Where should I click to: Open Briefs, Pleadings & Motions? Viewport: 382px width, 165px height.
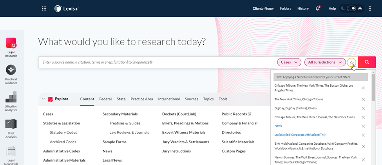[x=185, y=123]
